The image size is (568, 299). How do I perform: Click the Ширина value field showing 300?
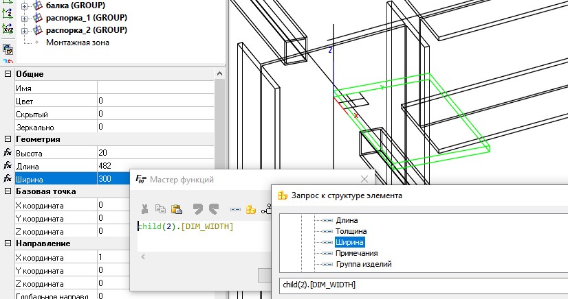point(113,178)
